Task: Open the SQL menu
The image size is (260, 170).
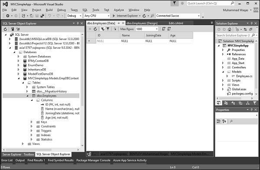Action: 85,10
